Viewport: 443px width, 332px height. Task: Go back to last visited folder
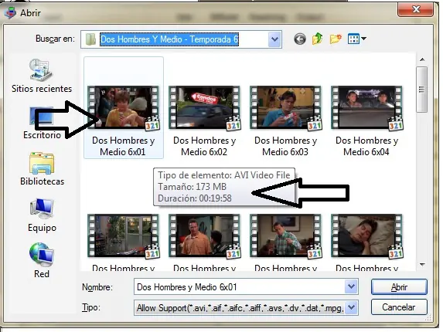[x=300, y=39]
